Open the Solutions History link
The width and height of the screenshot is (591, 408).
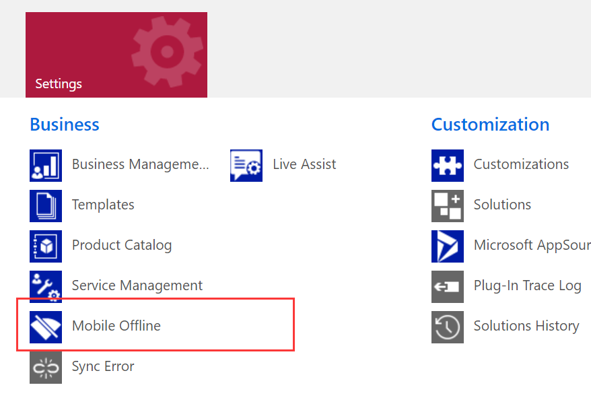point(526,326)
